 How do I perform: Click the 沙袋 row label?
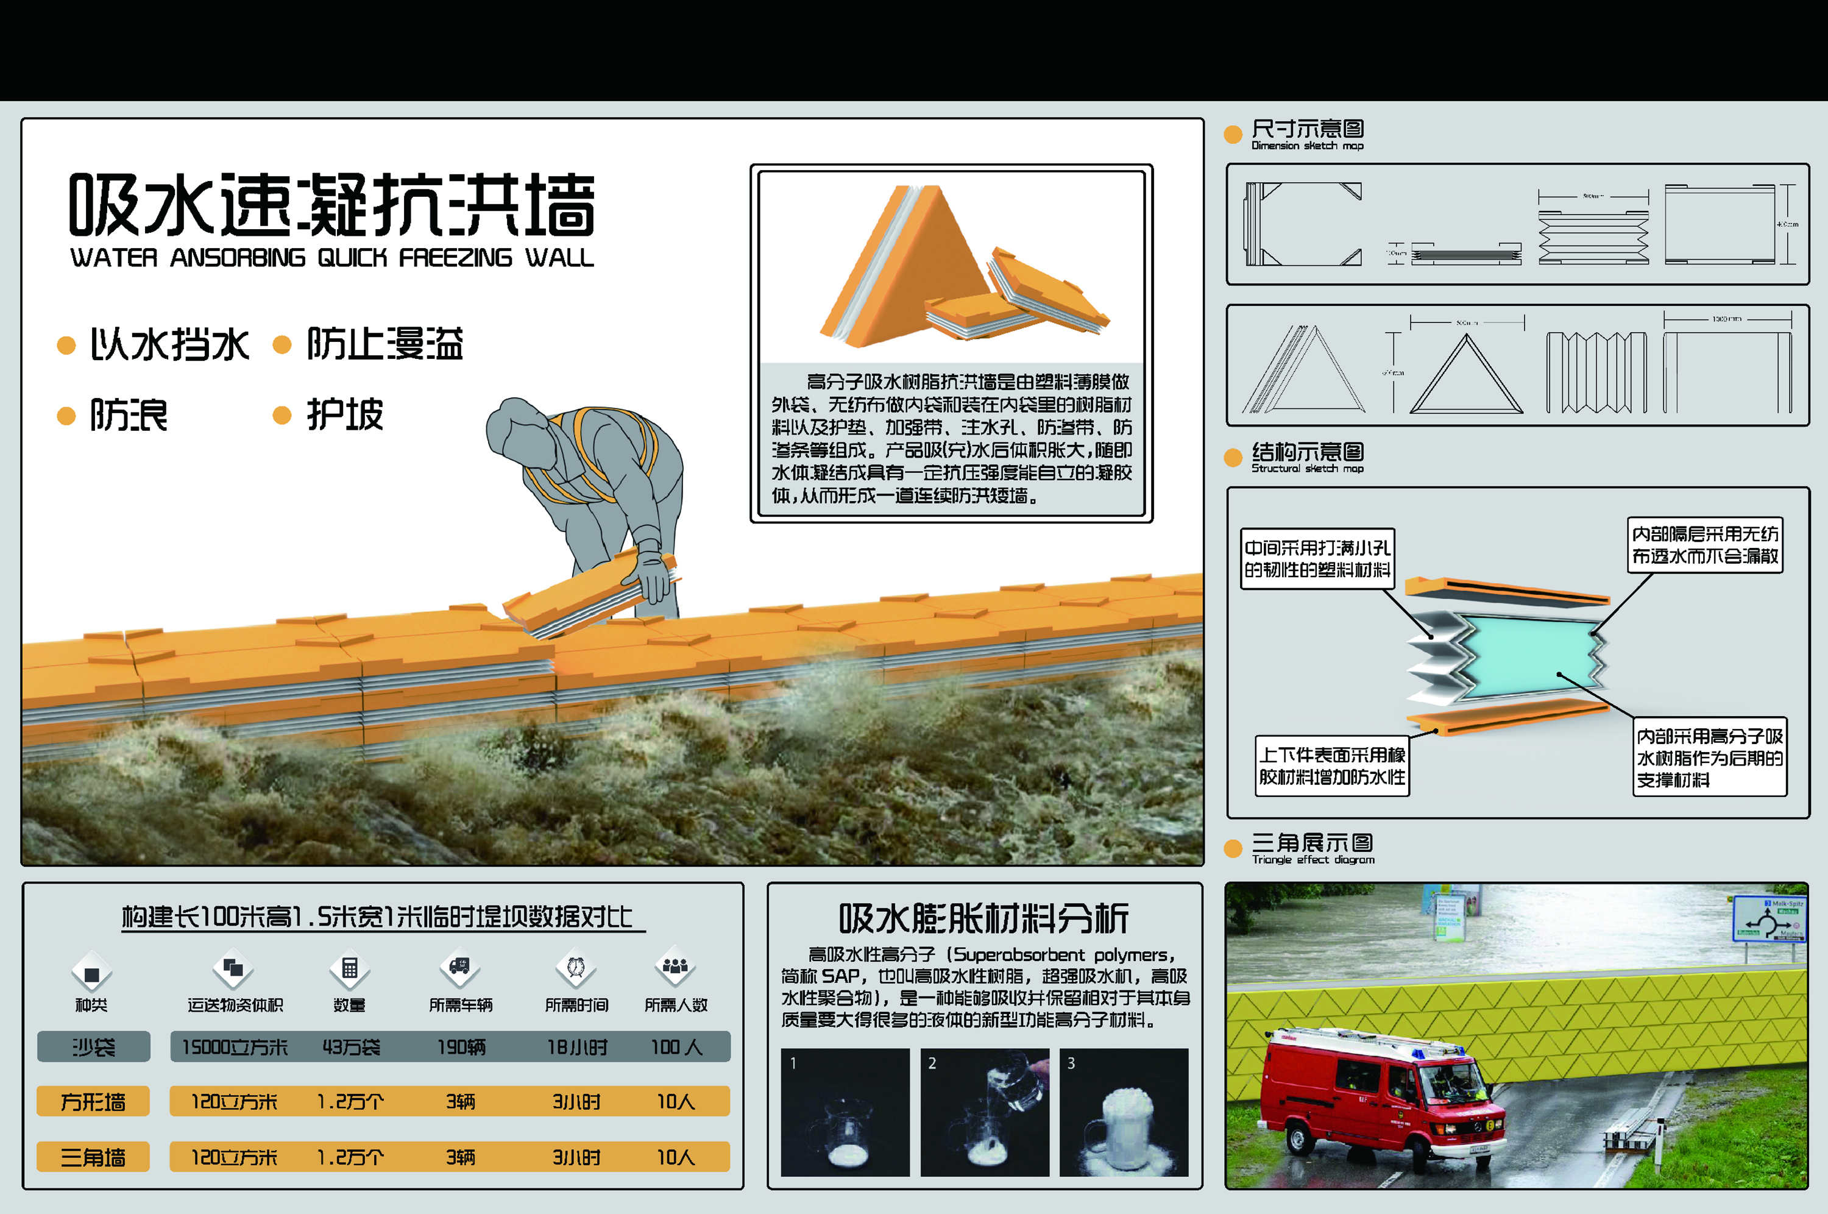(94, 1047)
